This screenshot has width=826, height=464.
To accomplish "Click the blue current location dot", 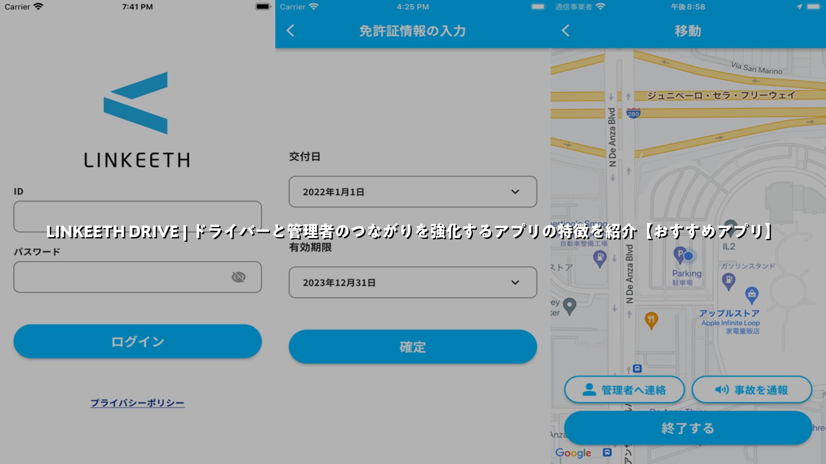I will click(x=689, y=256).
